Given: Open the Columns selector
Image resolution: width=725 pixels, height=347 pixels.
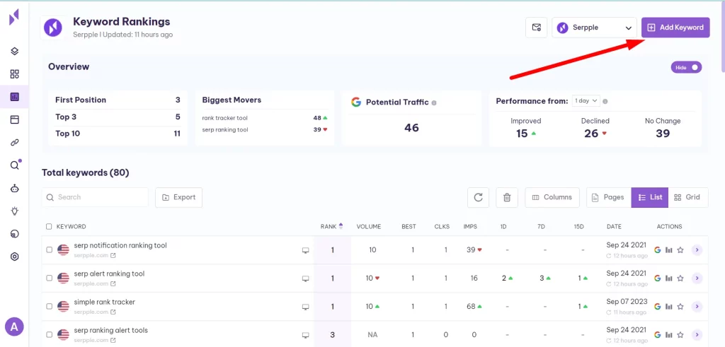Looking at the screenshot, I should tap(552, 197).
